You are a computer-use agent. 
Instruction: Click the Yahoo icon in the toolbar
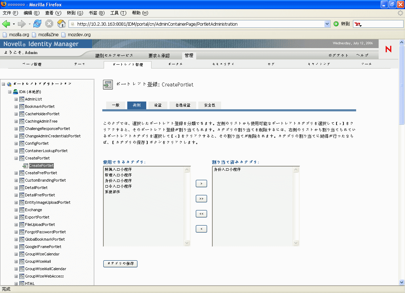click(358, 24)
